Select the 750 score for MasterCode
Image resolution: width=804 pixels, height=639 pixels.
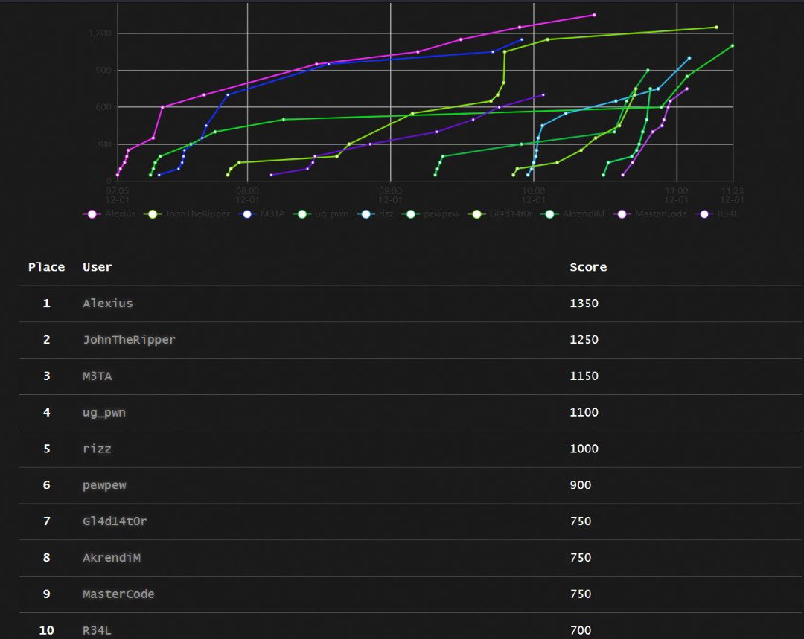[581, 594]
